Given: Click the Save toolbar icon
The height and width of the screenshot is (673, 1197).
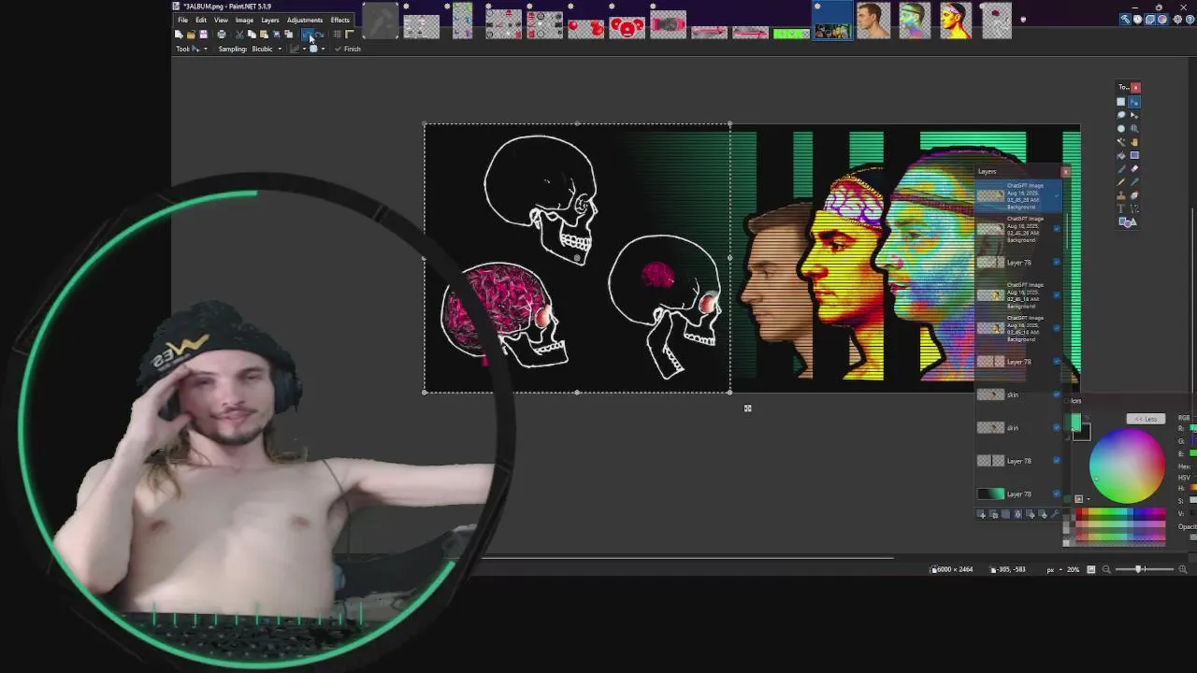Looking at the screenshot, I should click(203, 35).
